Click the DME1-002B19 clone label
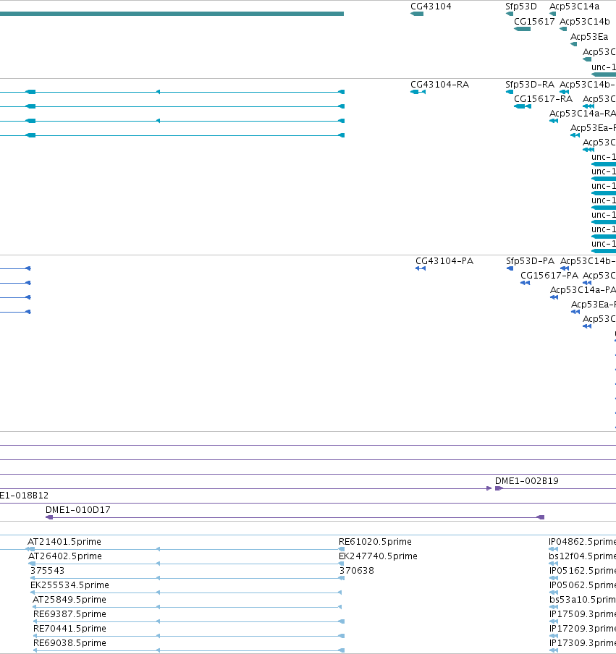The image size is (616, 654). point(527,481)
